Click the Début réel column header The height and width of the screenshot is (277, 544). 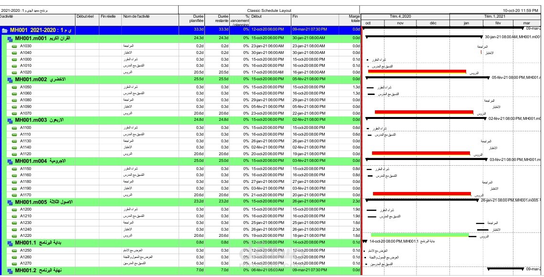(x=87, y=20)
